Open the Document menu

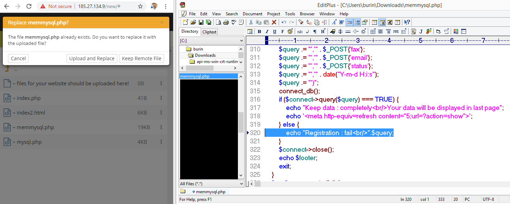click(x=252, y=14)
